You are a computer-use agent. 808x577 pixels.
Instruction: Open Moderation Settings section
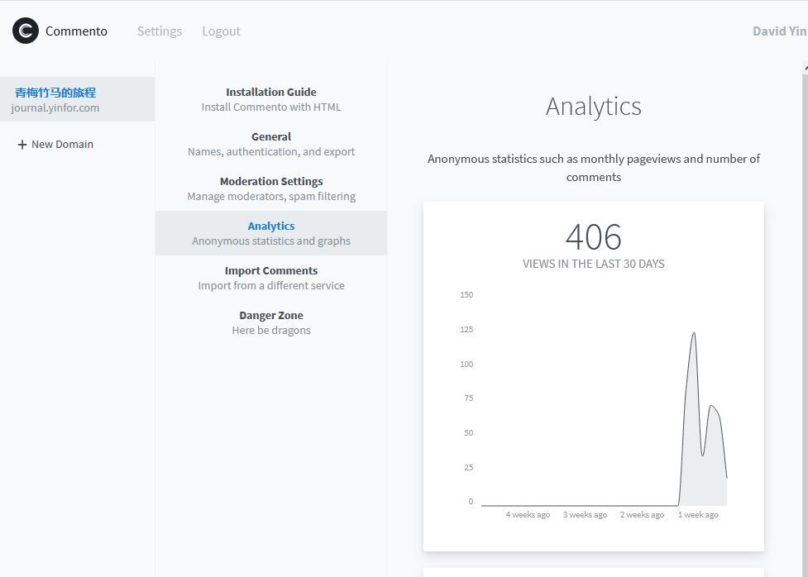pyautogui.click(x=271, y=188)
